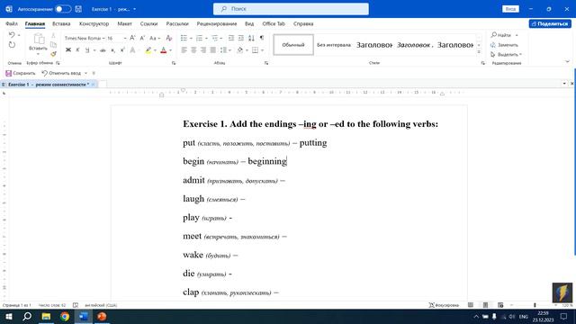Apply superscript formatting

click(122, 50)
